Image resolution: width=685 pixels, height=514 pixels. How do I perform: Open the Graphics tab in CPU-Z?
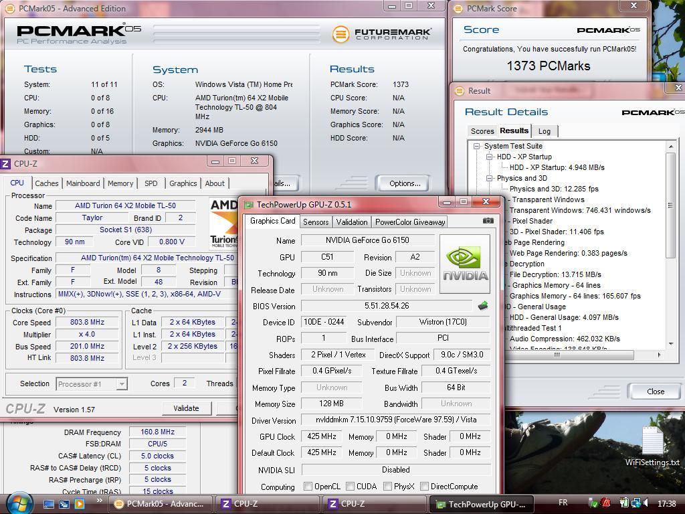[183, 183]
